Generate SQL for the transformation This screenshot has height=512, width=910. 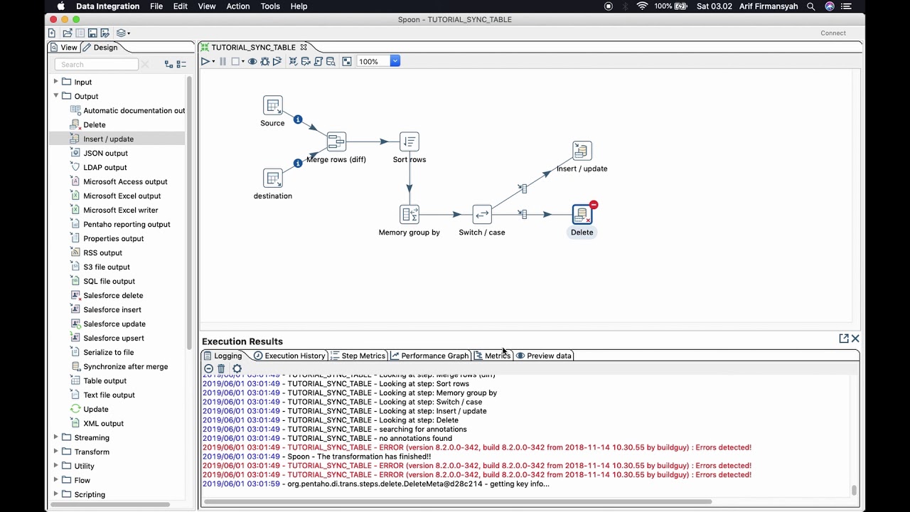[318, 62]
